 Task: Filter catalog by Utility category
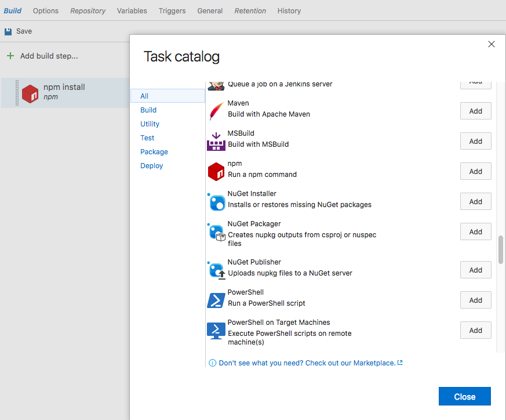(150, 124)
